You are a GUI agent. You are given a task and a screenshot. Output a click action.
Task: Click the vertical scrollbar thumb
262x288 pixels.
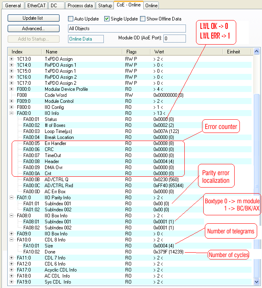point(256,186)
